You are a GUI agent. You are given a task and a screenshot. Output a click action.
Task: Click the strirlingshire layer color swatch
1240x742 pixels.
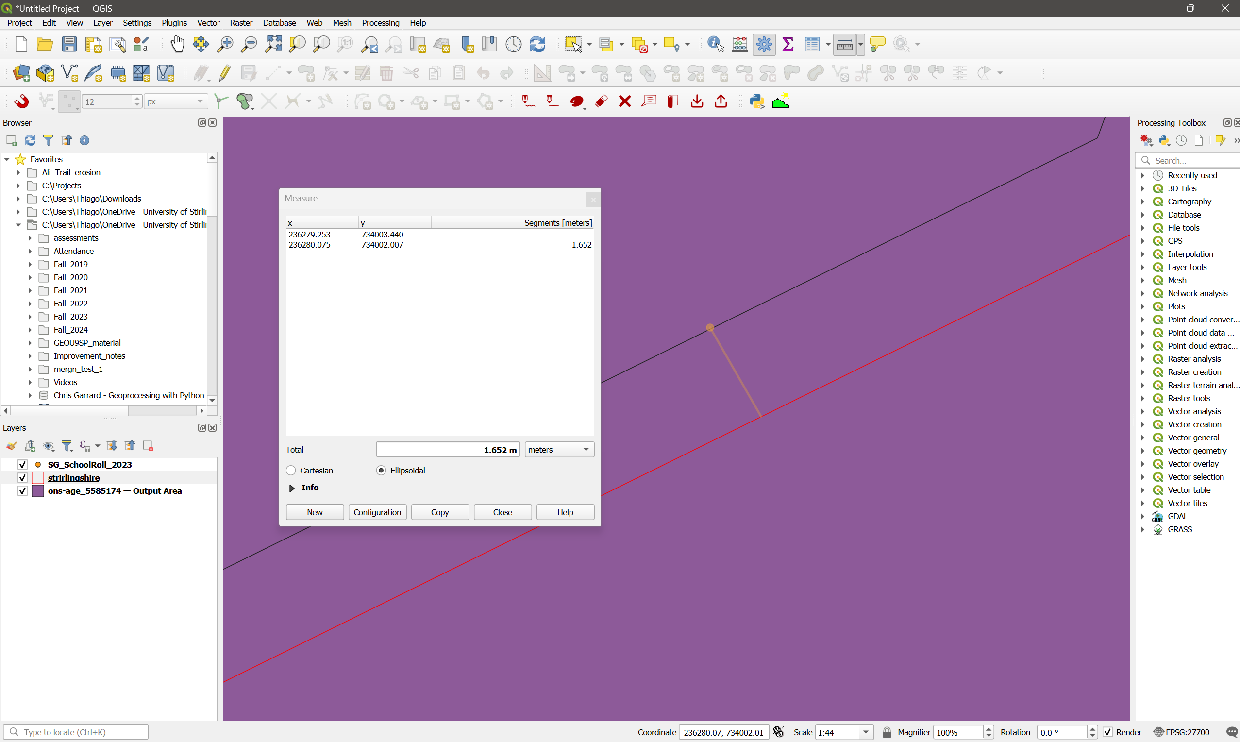coord(38,477)
